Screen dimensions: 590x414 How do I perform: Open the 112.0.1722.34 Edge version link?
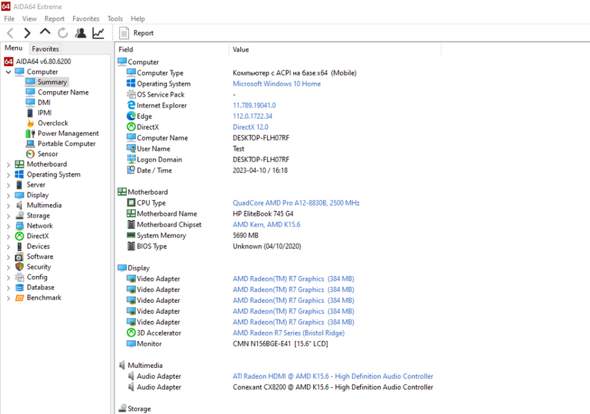click(x=252, y=116)
